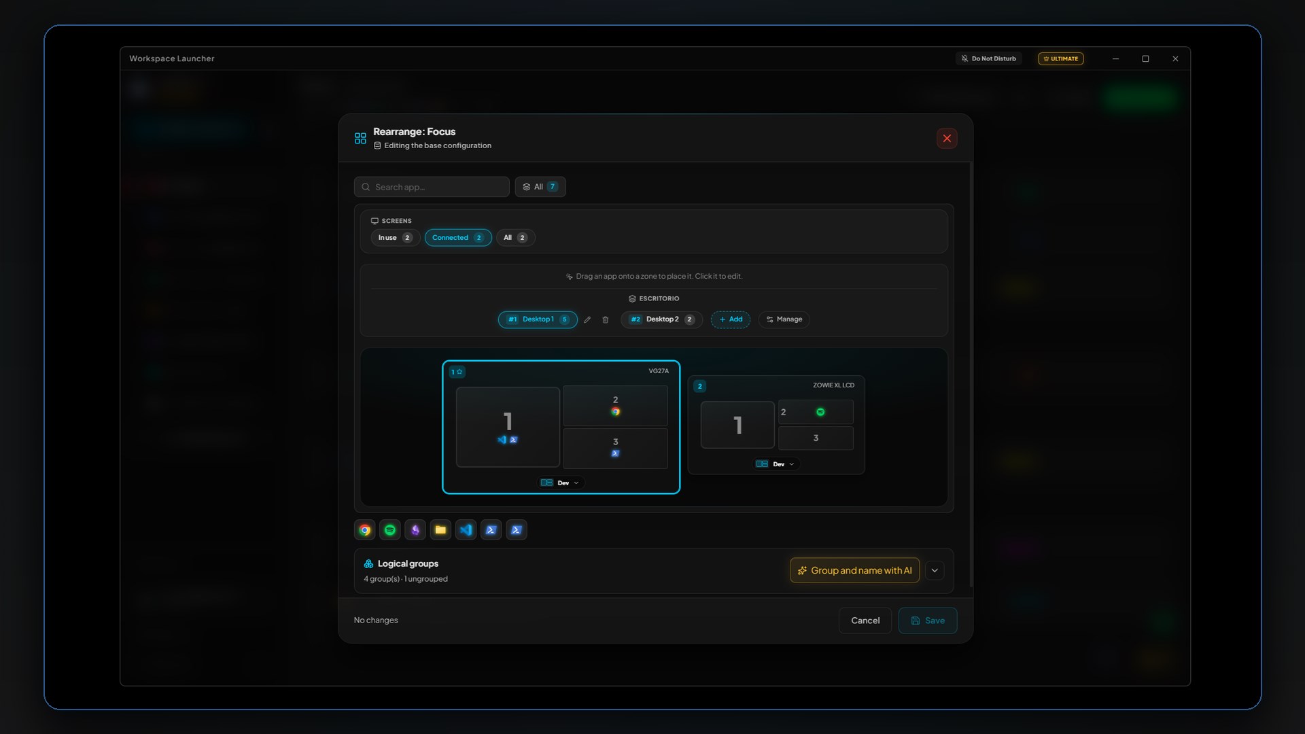
Task: Click Group and name with AI
Action: pyautogui.click(x=854, y=571)
